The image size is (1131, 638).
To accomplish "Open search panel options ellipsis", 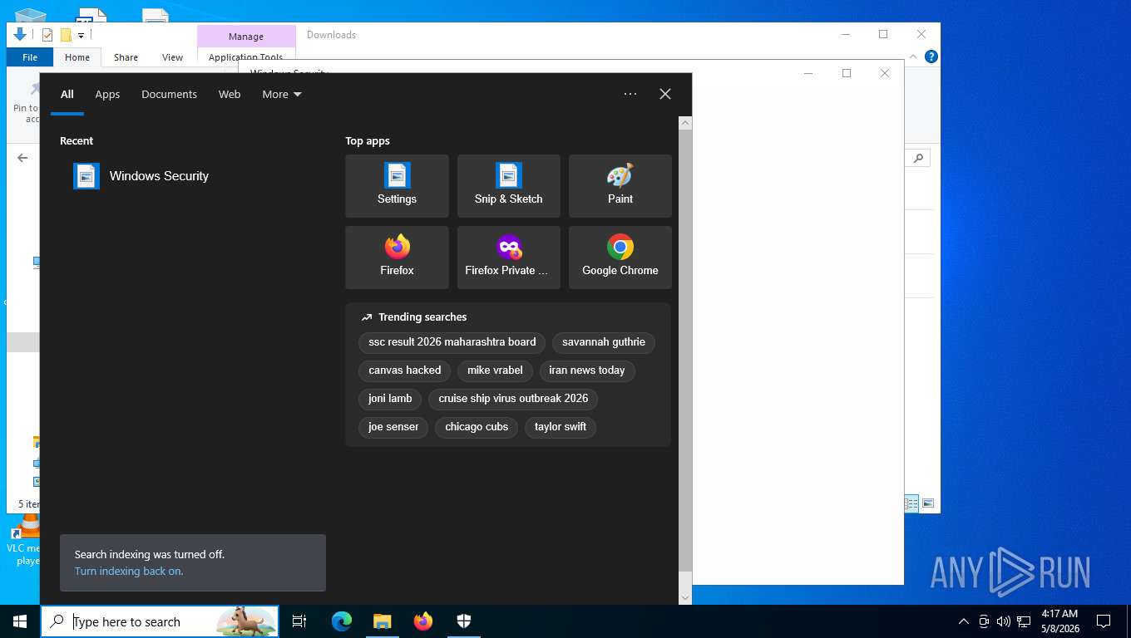I will (630, 94).
